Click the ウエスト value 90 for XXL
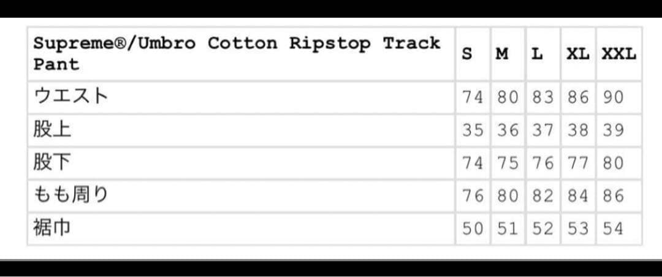This screenshot has width=662, height=277. 613,98
